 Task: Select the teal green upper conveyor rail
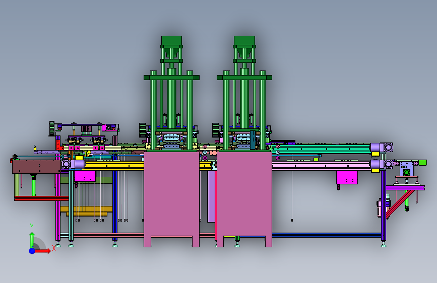click(x=322, y=149)
